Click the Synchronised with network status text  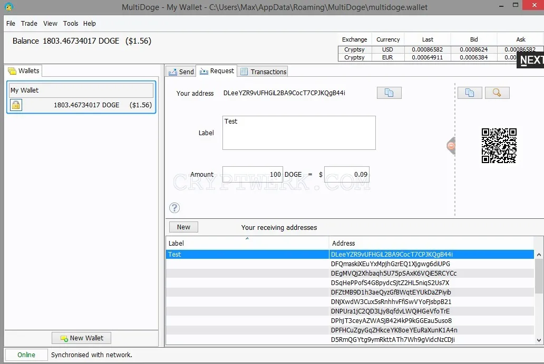pyautogui.click(x=92, y=355)
